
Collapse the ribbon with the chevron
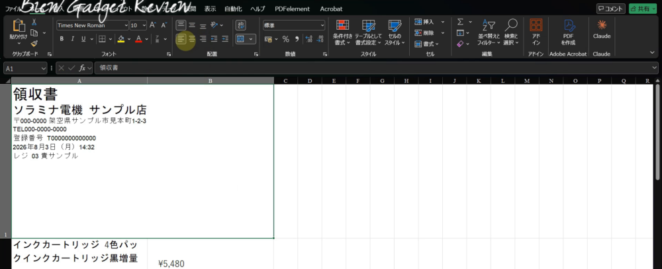[x=652, y=52]
